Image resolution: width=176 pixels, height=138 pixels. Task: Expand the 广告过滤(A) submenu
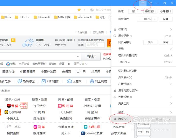coord(143,84)
